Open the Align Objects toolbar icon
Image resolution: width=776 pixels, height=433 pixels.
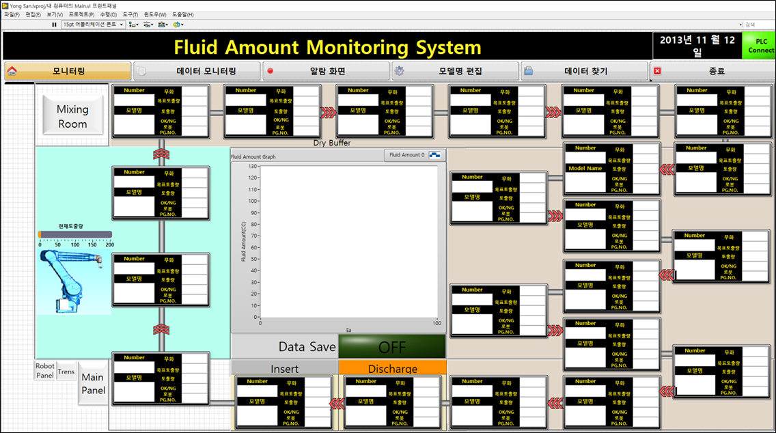tap(133, 25)
